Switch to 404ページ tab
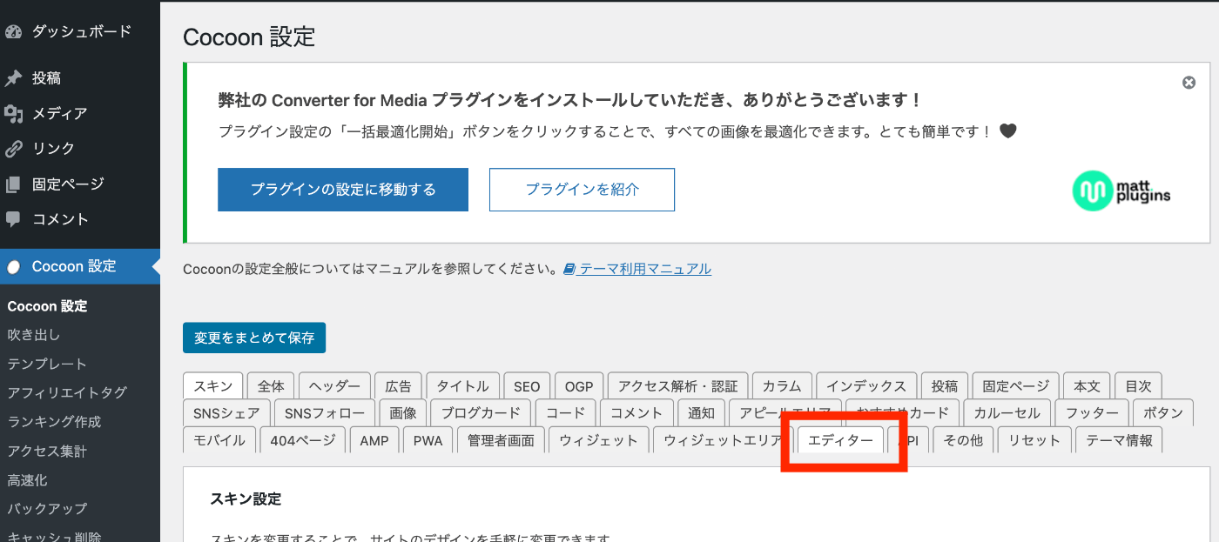The height and width of the screenshot is (542, 1219). 303,440
